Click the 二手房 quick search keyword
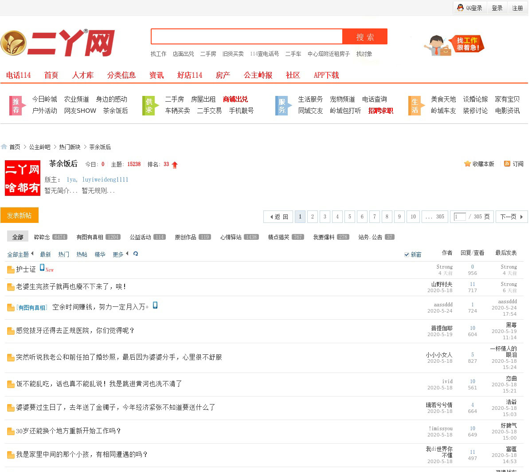This screenshot has width=532, height=472. point(208,54)
